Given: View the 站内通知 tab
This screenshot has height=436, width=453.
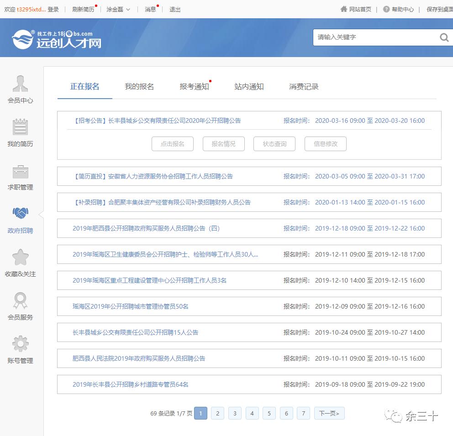Looking at the screenshot, I should pos(248,86).
